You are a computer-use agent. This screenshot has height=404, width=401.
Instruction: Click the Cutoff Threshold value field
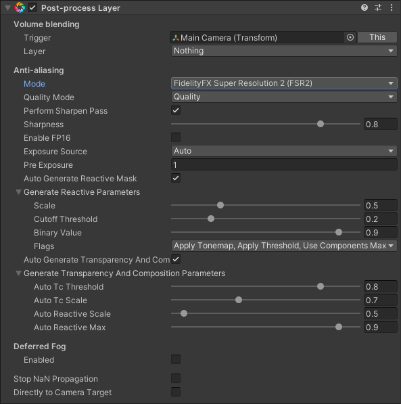pos(381,219)
